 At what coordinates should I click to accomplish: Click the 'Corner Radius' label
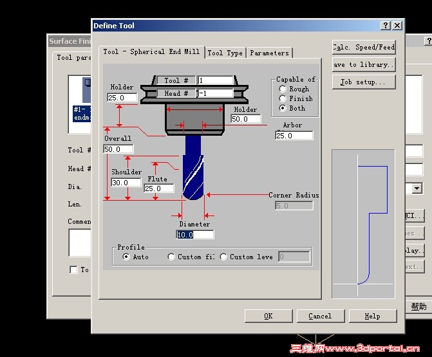pyautogui.click(x=294, y=195)
